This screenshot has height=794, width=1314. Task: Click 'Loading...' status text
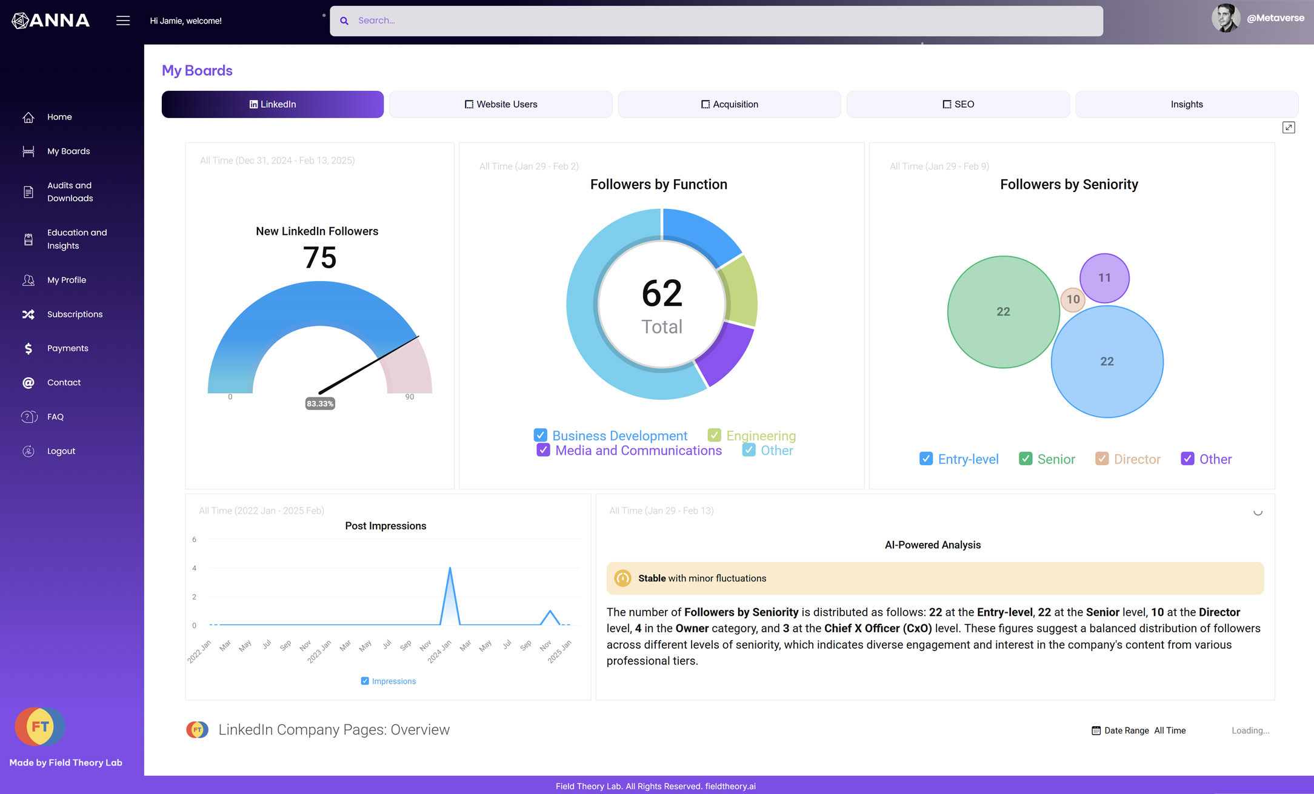(x=1250, y=730)
